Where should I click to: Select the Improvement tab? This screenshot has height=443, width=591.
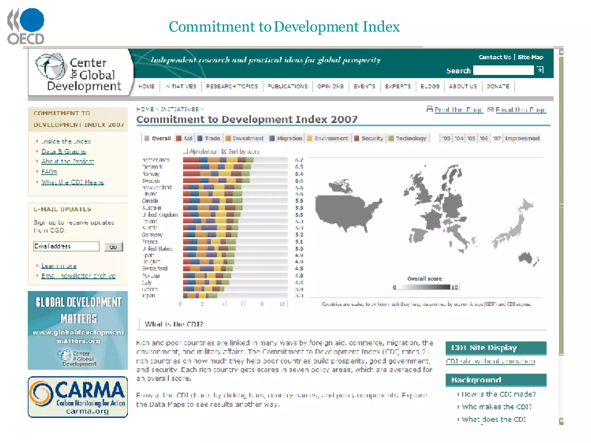coord(522,138)
